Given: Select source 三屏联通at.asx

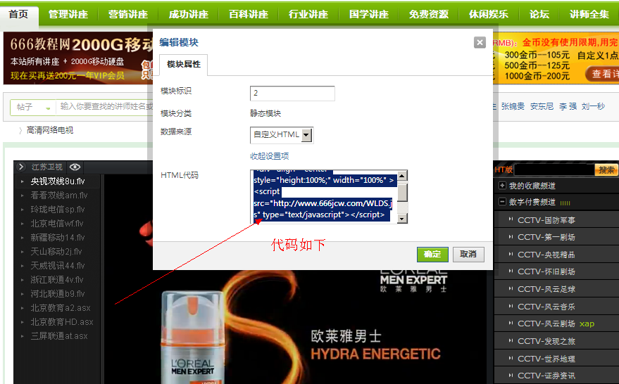Looking at the screenshot, I should pos(59,336).
